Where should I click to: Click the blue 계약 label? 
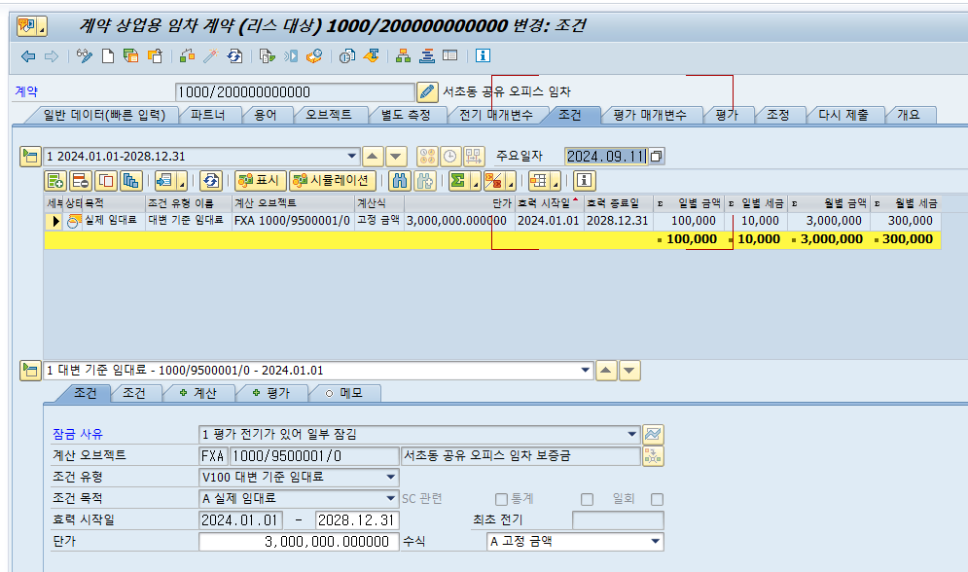(x=26, y=91)
